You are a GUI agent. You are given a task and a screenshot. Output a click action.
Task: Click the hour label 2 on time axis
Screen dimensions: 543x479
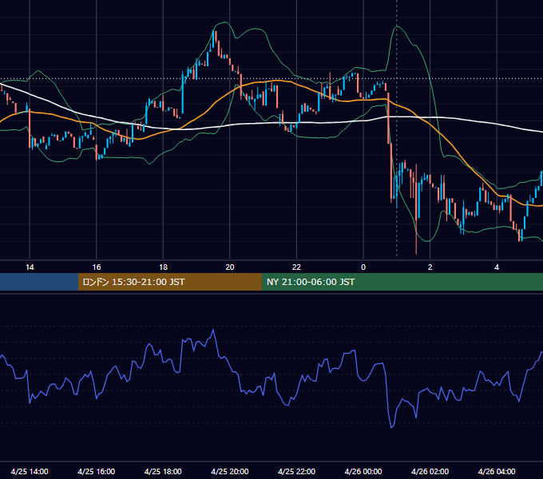pos(430,267)
